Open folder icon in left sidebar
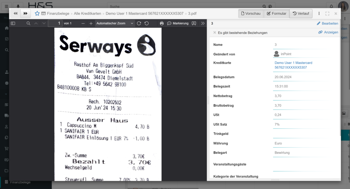350x189 pixels. pos(6,171)
